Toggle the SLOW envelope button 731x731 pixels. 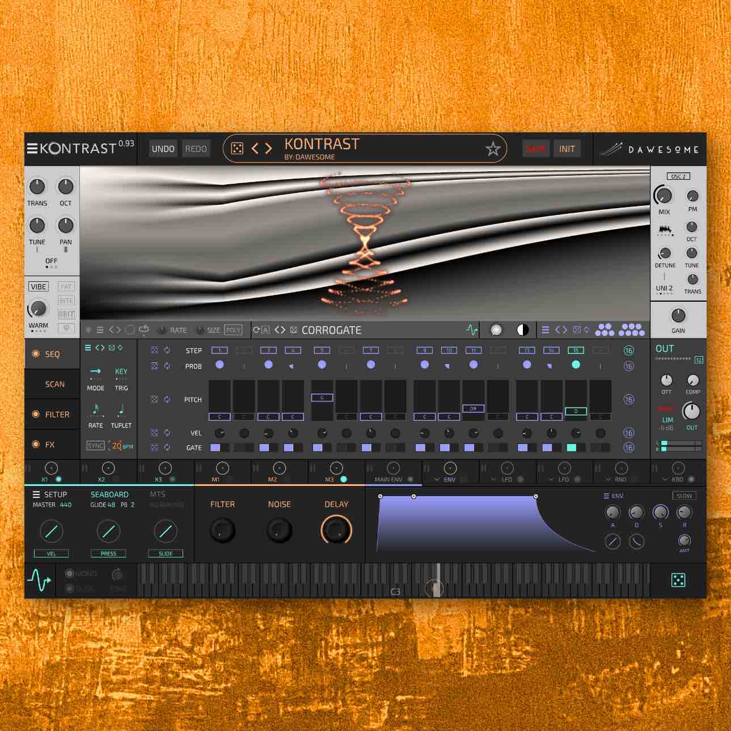coord(684,496)
